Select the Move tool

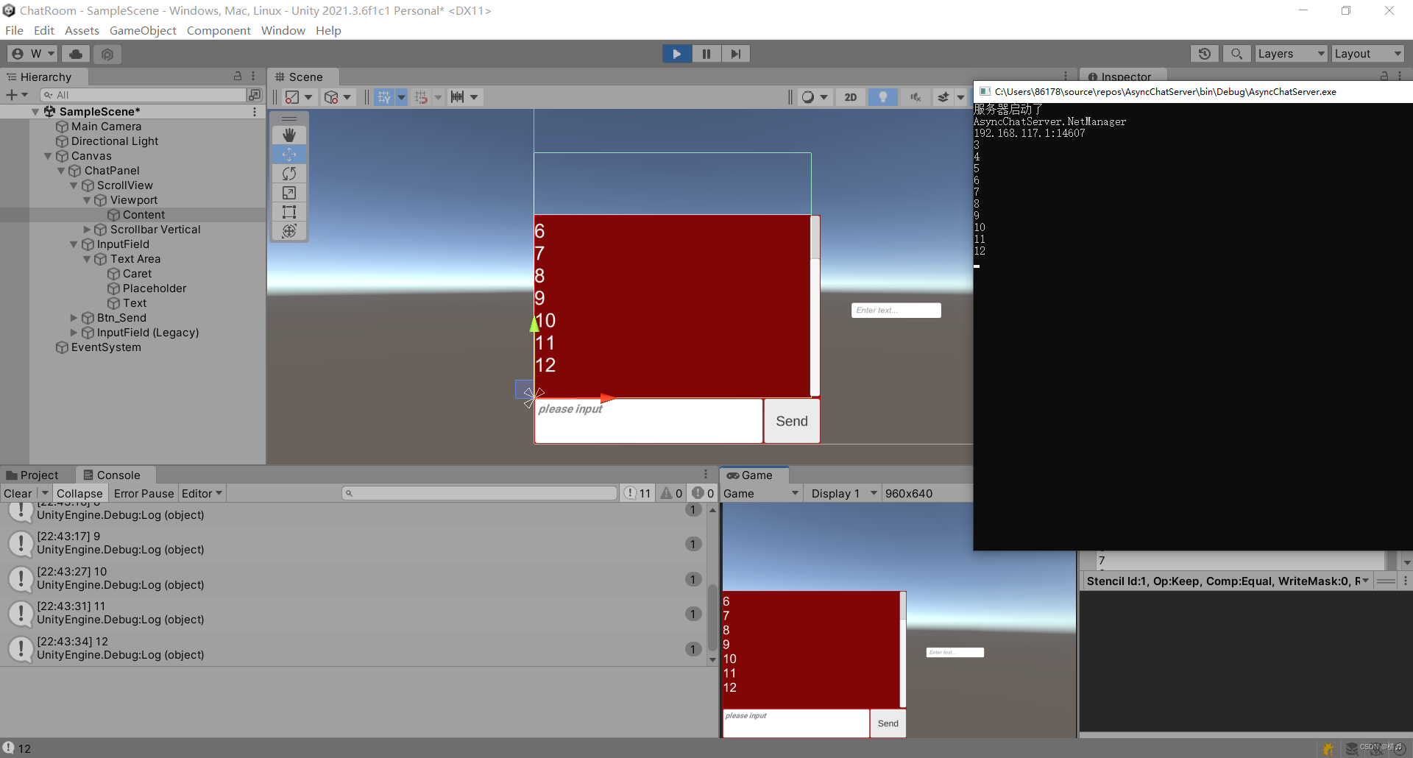289,154
